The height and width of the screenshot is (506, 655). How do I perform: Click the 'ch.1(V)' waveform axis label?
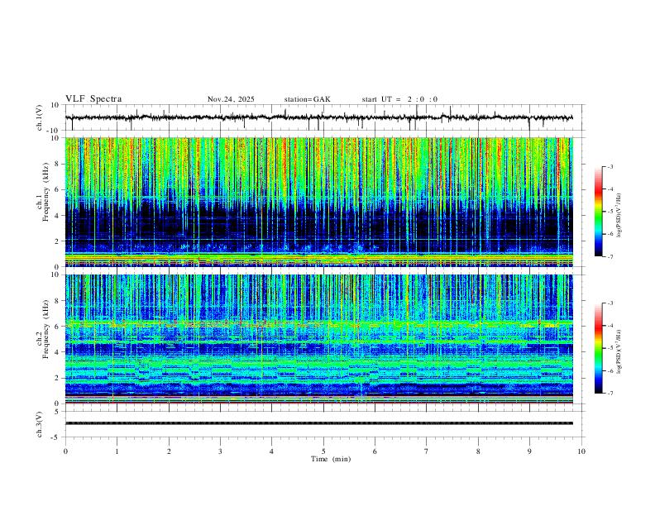pyautogui.click(x=40, y=117)
